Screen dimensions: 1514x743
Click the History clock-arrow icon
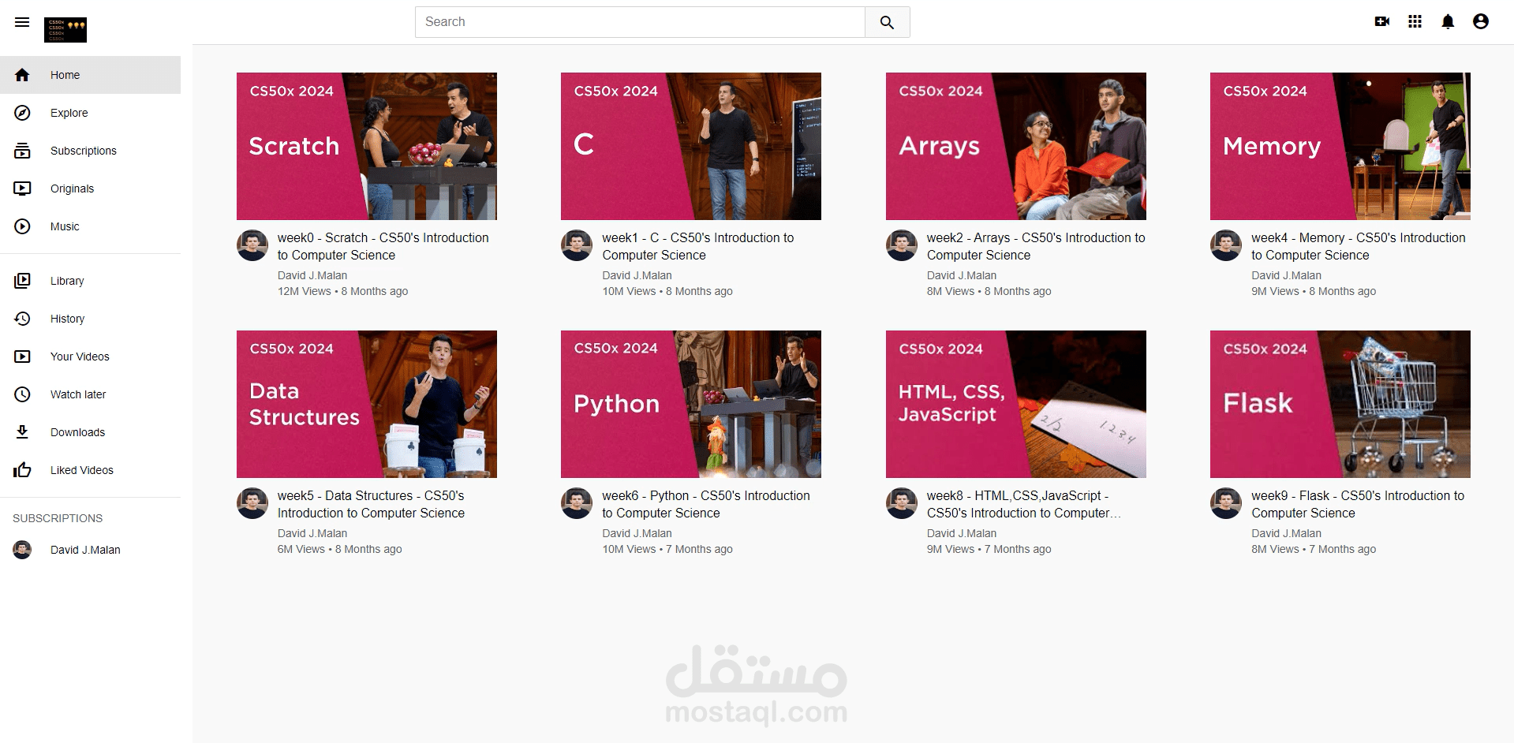coord(22,319)
